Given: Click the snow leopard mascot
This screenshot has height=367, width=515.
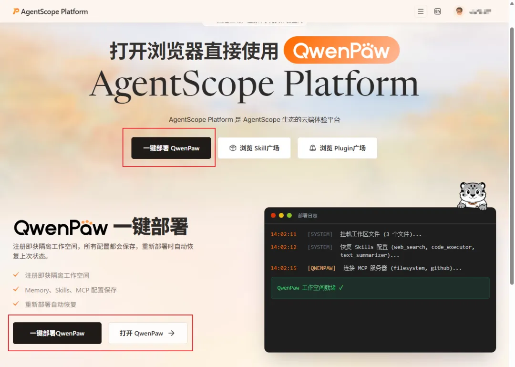Looking at the screenshot, I should coord(473,196).
